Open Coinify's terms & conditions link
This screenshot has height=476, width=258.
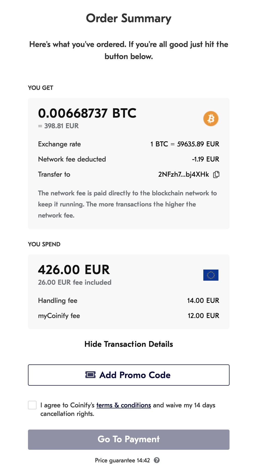(x=123, y=405)
